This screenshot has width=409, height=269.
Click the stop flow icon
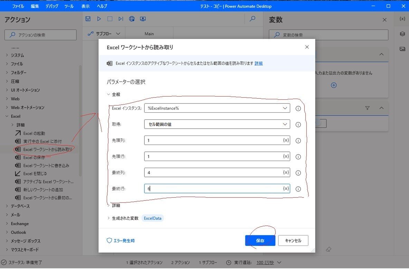(110, 19)
